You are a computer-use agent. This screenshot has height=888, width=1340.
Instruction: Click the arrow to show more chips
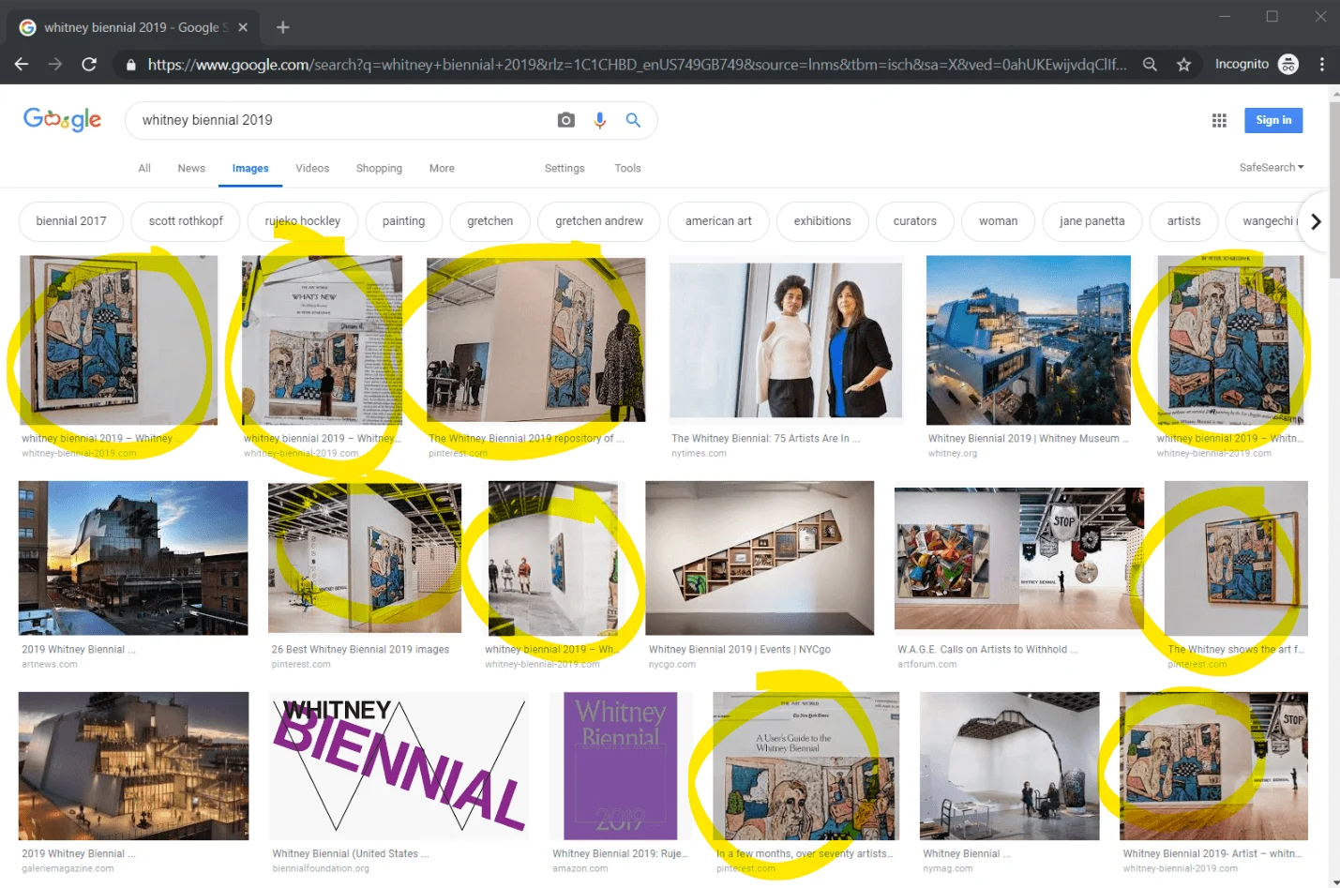pyautogui.click(x=1316, y=221)
